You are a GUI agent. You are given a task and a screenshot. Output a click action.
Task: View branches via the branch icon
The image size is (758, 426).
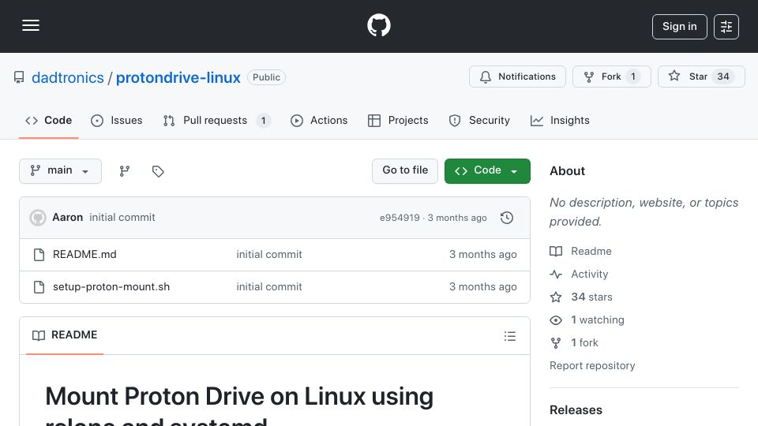[x=125, y=171]
